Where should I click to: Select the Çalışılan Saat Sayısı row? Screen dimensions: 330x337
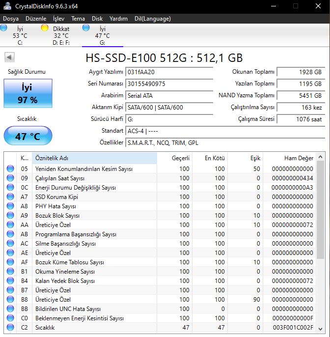pyautogui.click(x=160, y=178)
